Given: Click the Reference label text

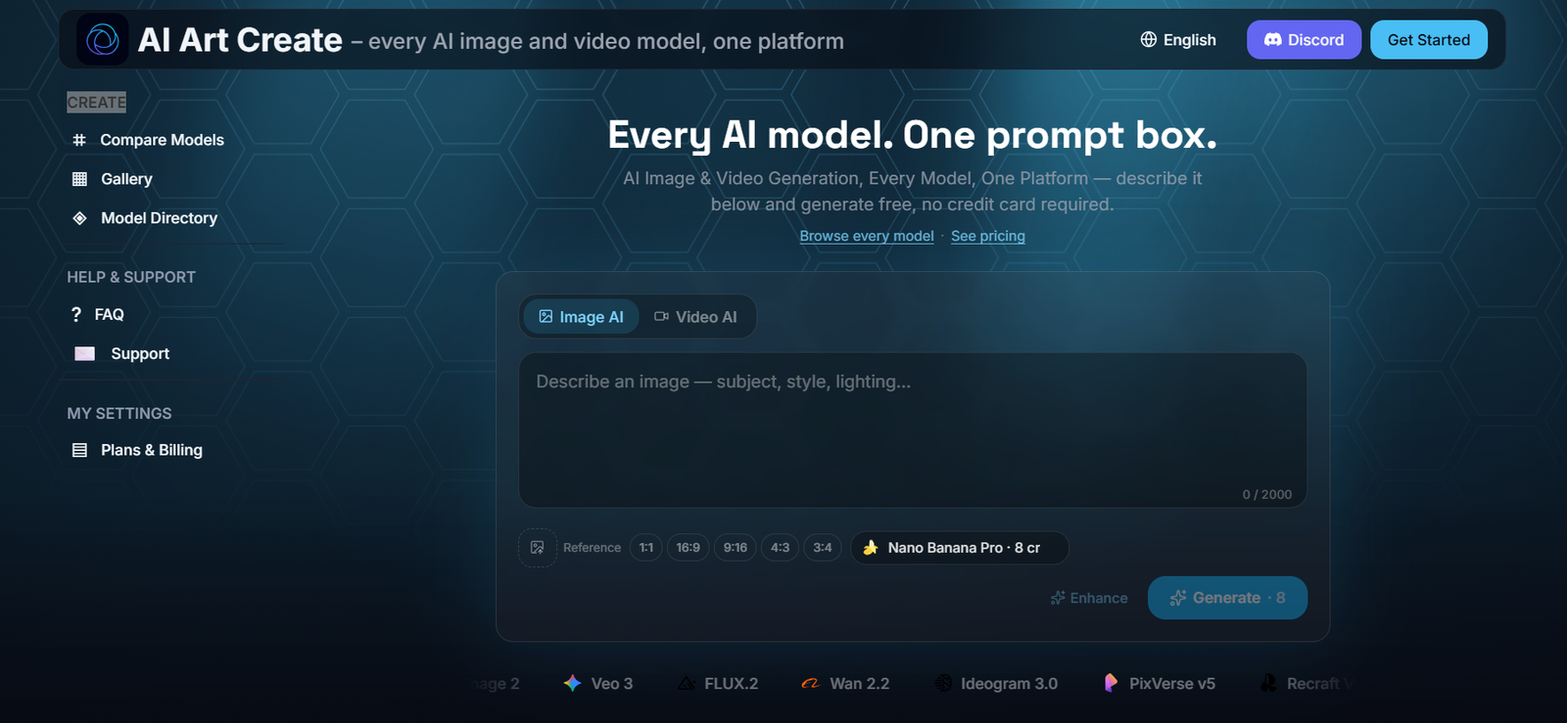Looking at the screenshot, I should 592,548.
